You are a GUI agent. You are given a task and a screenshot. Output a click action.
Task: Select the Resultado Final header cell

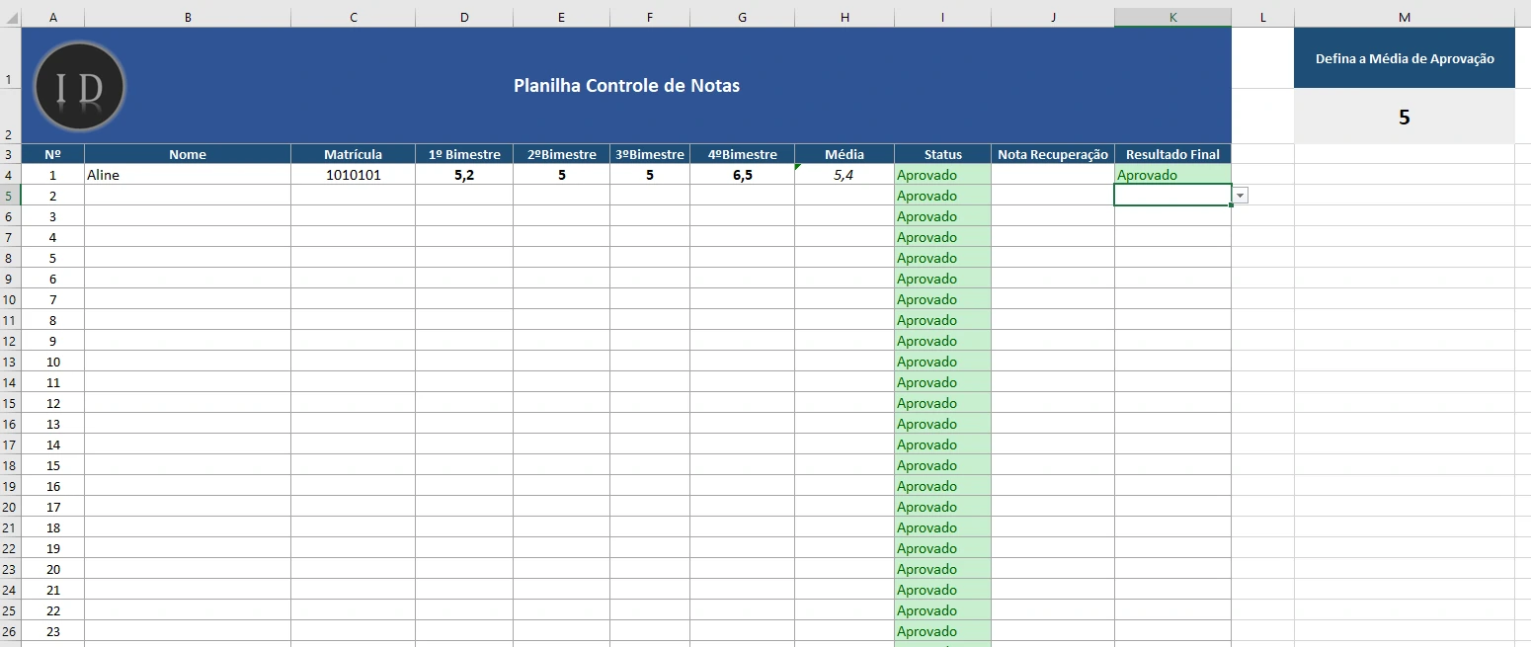point(1171,154)
